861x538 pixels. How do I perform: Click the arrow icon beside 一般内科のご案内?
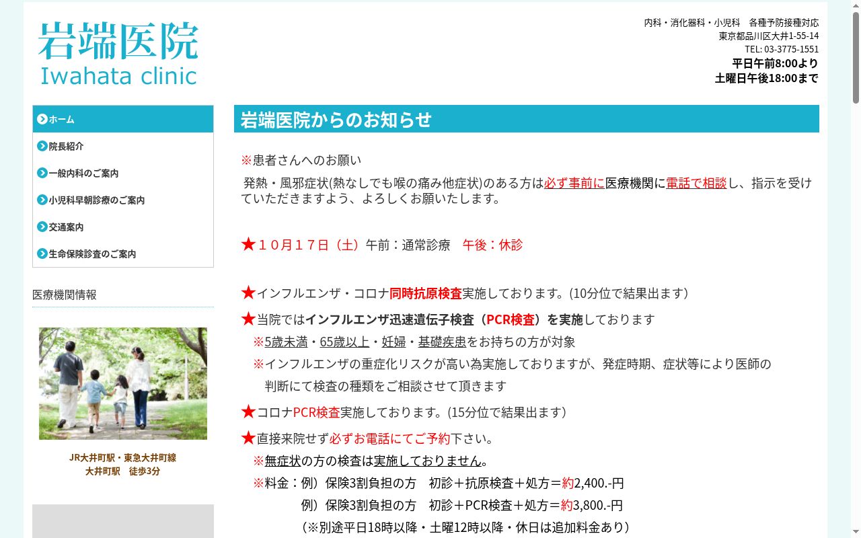coord(42,173)
